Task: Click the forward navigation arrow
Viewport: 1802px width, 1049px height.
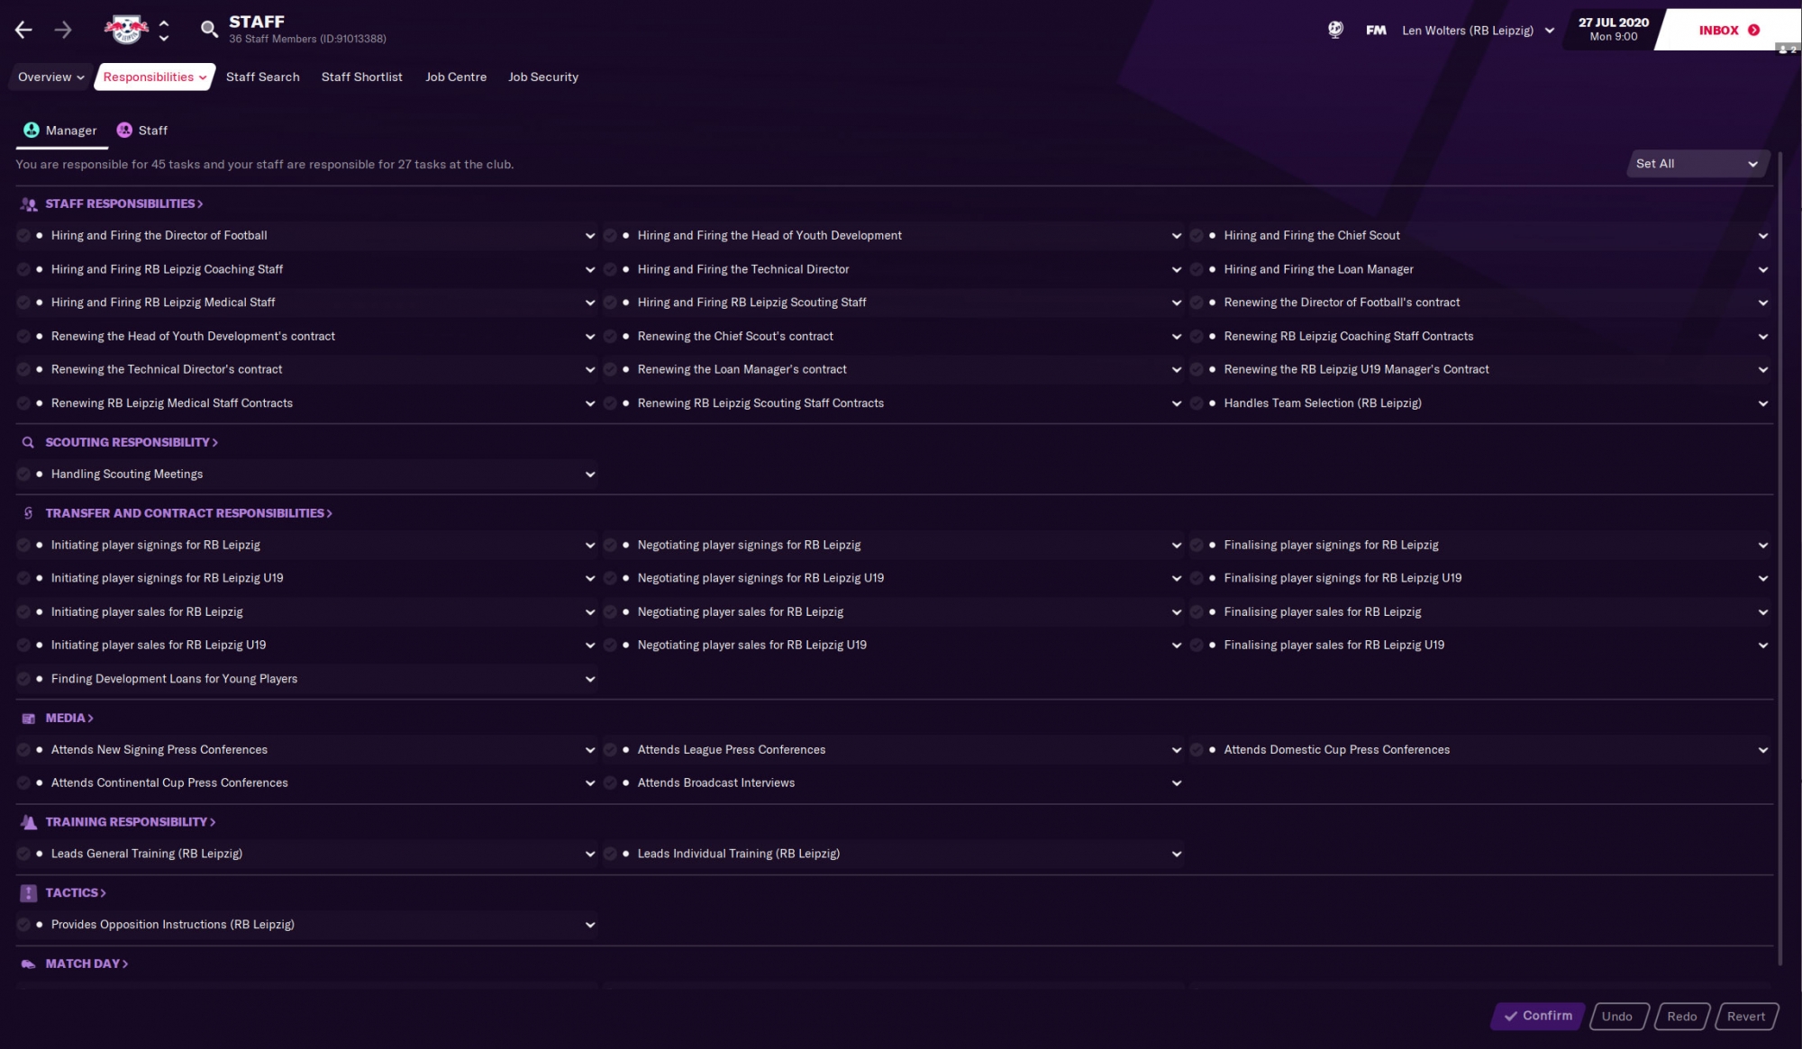Action: click(x=63, y=30)
